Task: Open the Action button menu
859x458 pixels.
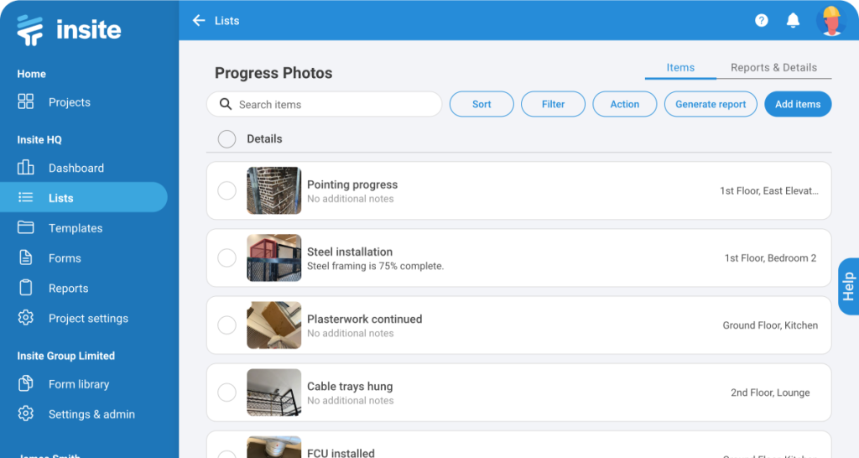Action: (624, 104)
